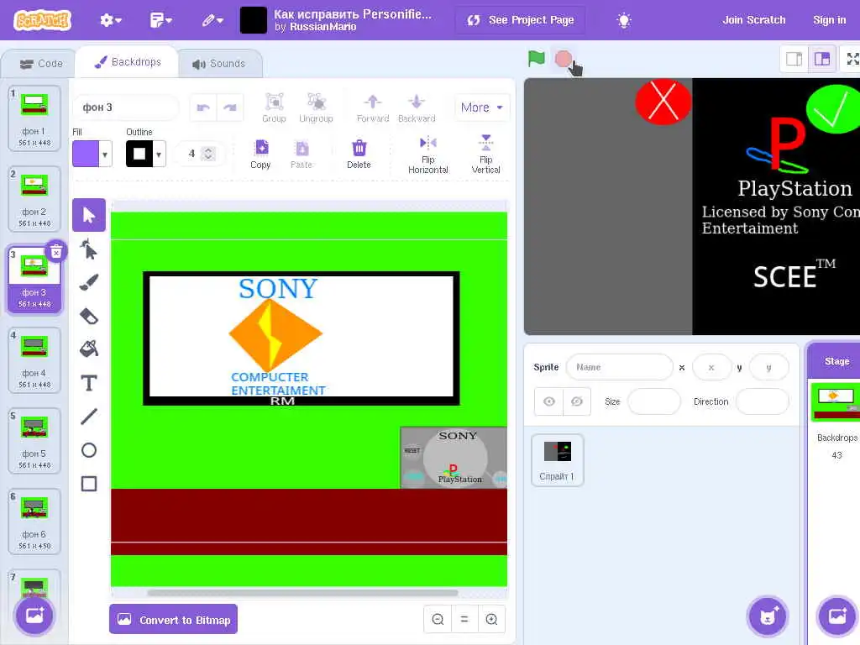Image resolution: width=860 pixels, height=645 pixels.
Task: Select the Reshape tool
Action: (x=89, y=249)
